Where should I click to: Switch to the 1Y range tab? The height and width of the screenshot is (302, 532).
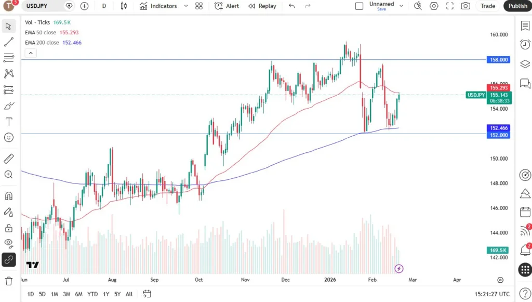point(105,294)
